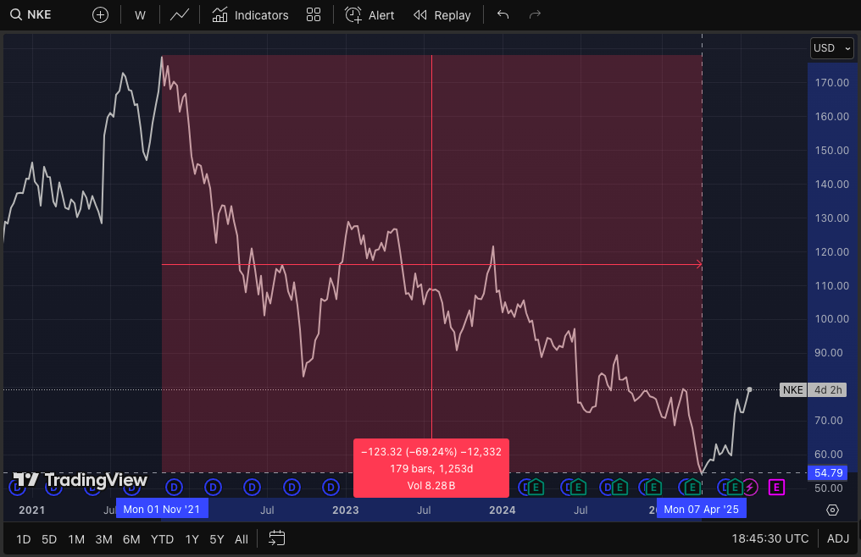Redo the chart action
Viewport: 861px width, 557px height.
tap(535, 15)
